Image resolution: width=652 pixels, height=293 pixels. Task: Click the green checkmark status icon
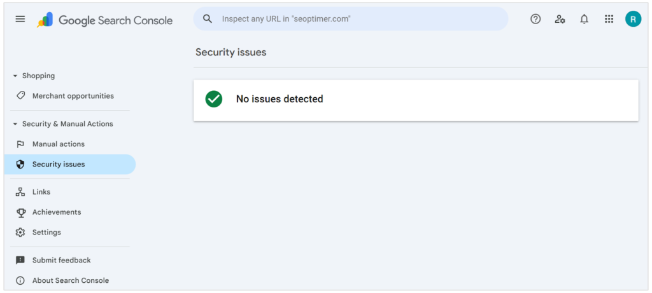pyautogui.click(x=214, y=99)
